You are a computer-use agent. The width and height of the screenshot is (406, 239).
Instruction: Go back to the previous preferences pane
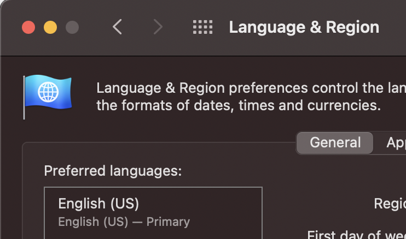[117, 27]
